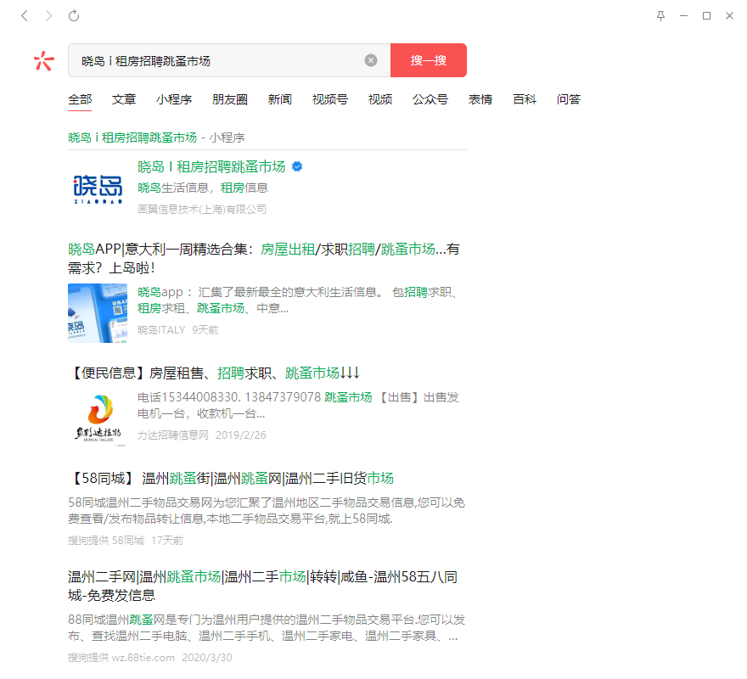Open 【58同城】温州跳蚤街 result title
747x679 pixels.
coord(231,479)
